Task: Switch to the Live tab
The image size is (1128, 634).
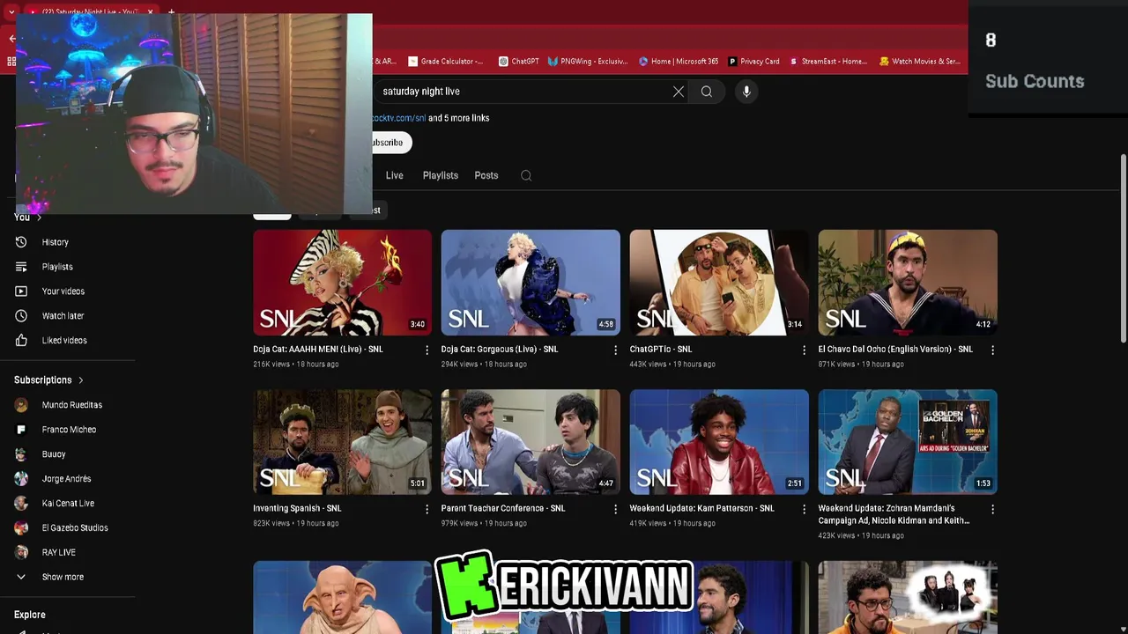Action: [x=394, y=175]
